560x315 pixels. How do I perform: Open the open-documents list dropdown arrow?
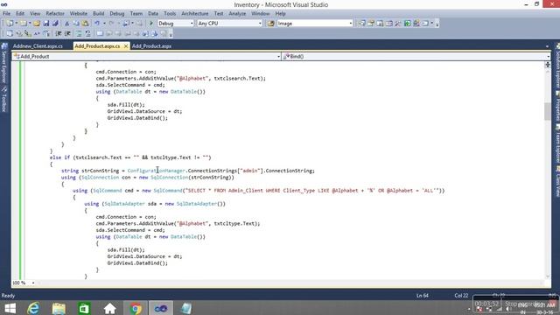click(547, 46)
